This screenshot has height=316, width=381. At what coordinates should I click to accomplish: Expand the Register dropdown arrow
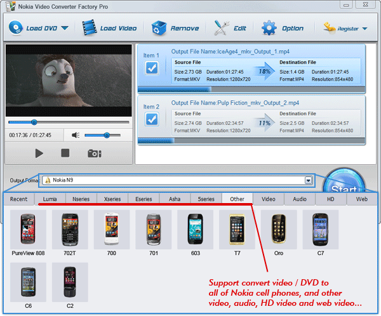coord(364,29)
